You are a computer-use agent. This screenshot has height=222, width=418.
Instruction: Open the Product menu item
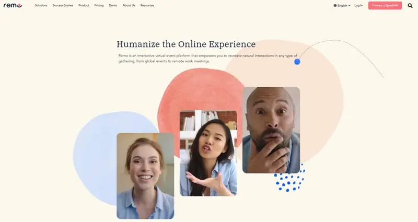coord(84,5)
